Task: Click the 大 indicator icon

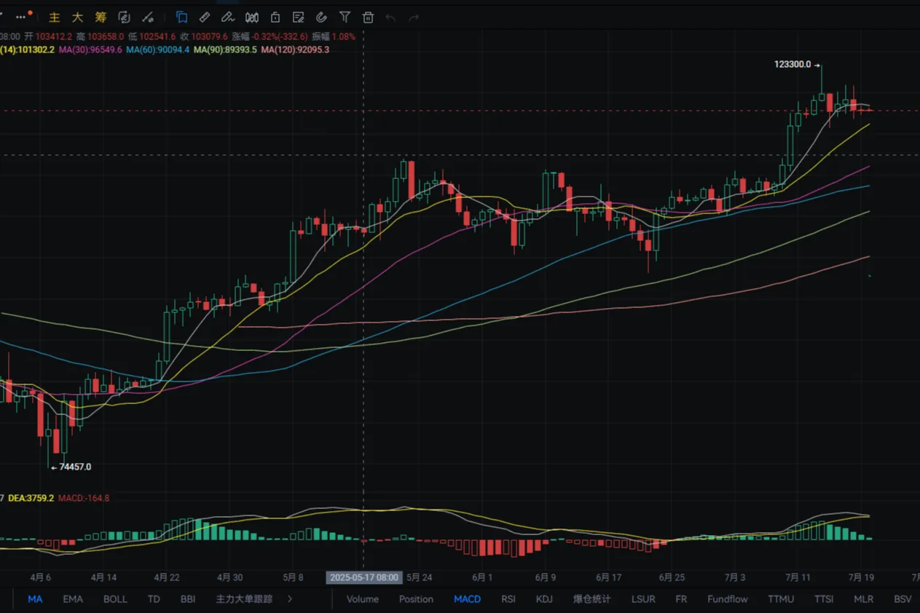Action: [77, 17]
